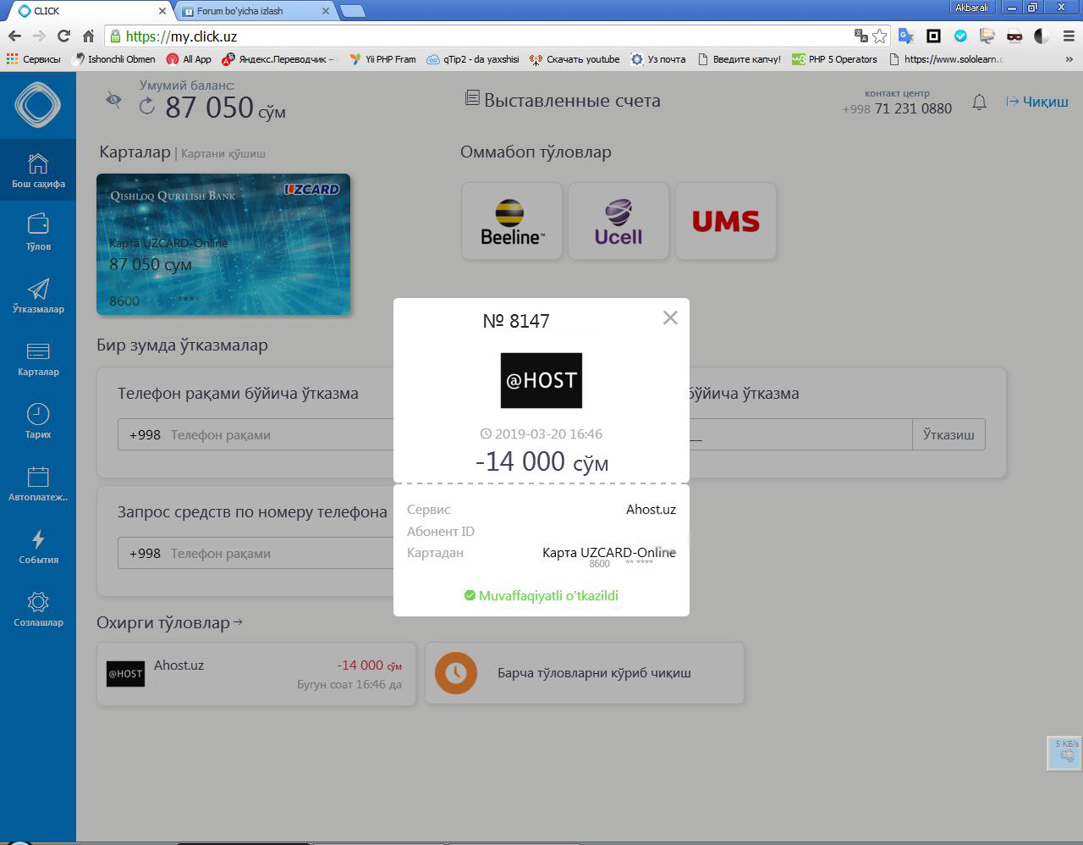Click the UZCARD-Online card thumbnail
Image resolution: width=1083 pixels, height=845 pixels.
point(223,244)
